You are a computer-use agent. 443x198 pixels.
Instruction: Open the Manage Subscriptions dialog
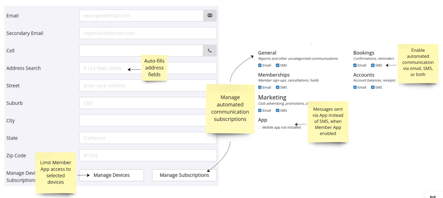pos(184,175)
